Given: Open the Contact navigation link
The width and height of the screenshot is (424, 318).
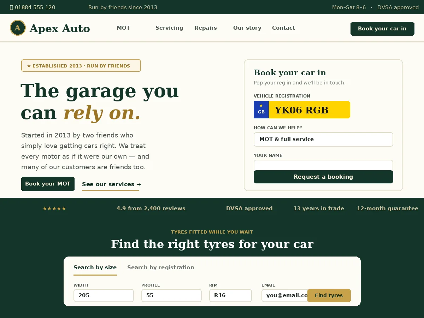Looking at the screenshot, I should [283, 28].
